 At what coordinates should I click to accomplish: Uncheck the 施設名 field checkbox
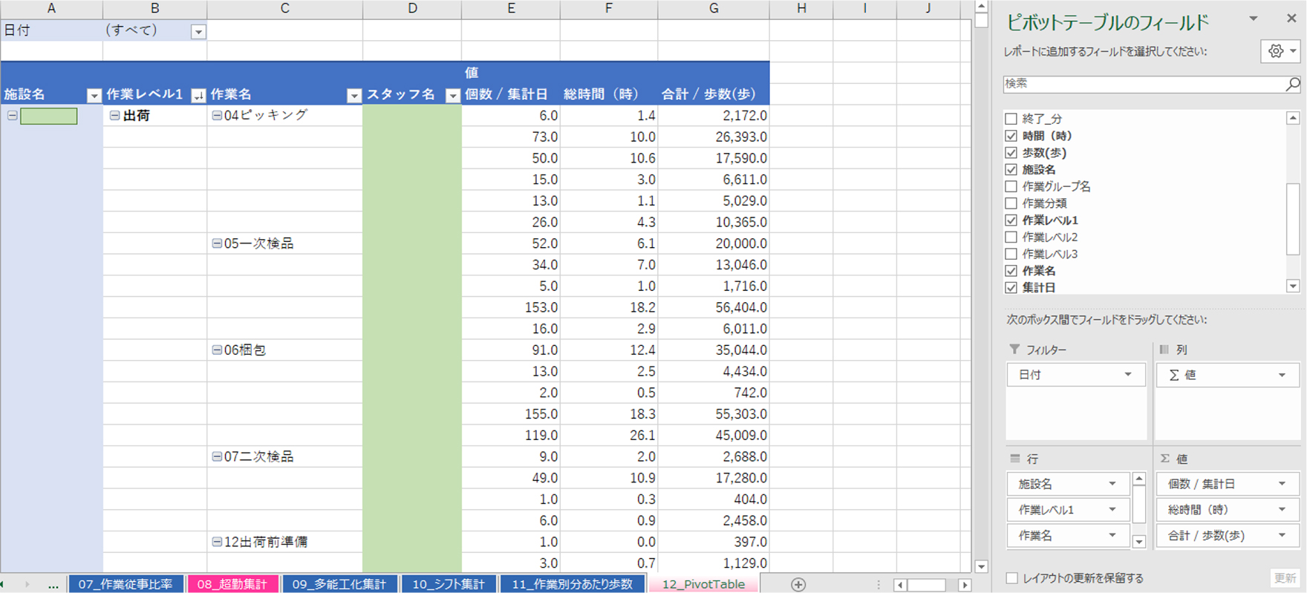point(1011,170)
